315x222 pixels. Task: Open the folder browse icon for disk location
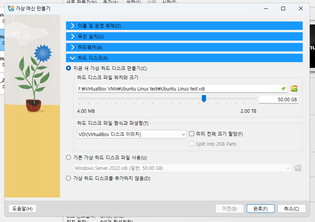tap(294, 89)
